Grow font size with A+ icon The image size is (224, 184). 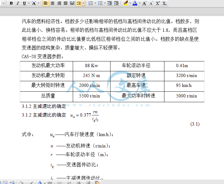[x=144, y=3]
